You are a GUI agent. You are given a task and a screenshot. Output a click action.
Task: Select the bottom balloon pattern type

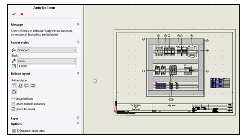pyautogui.click(x=20, y=86)
